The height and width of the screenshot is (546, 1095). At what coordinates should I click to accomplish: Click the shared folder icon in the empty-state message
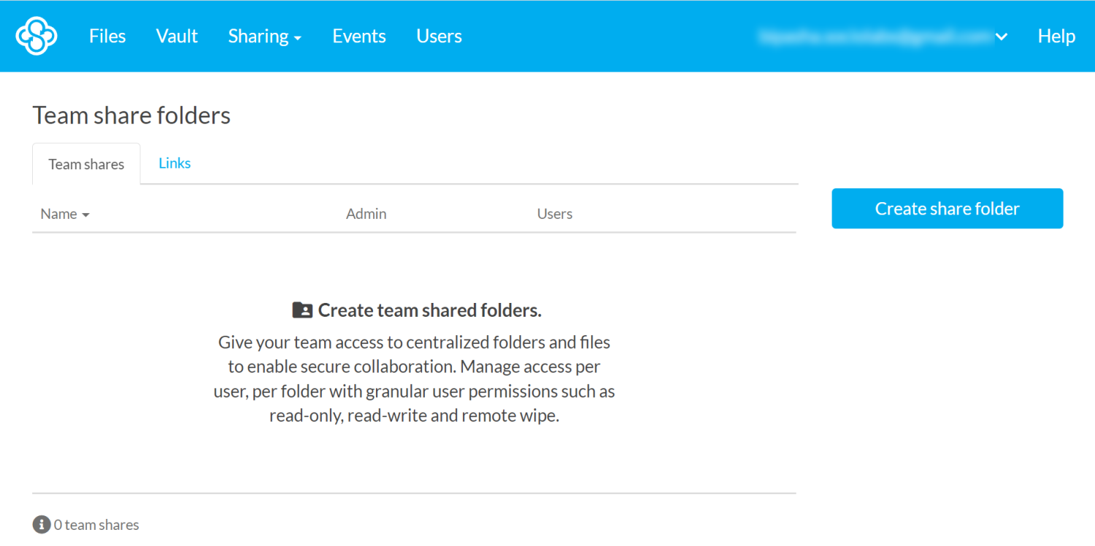[x=303, y=309]
